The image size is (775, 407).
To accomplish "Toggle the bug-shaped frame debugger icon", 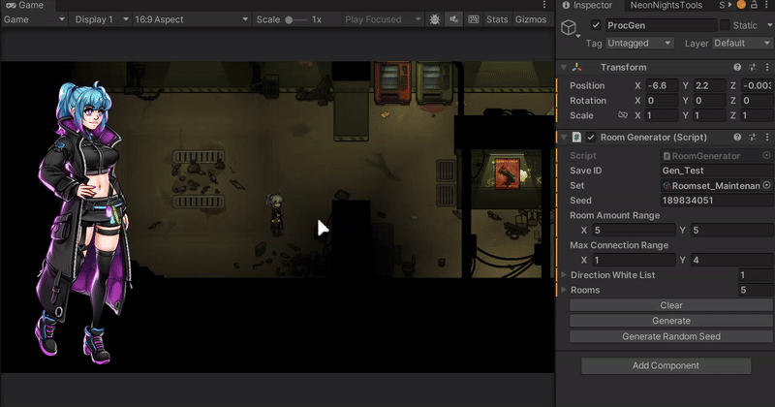I will coord(434,19).
